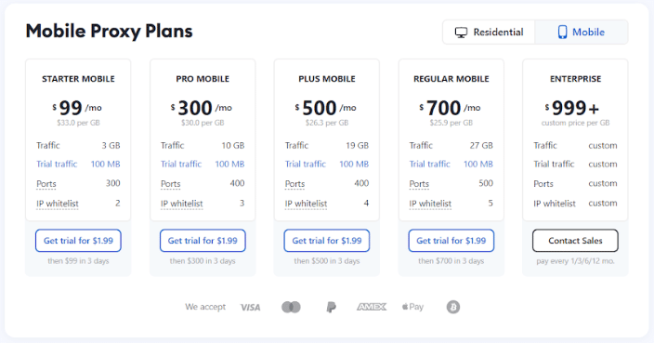
Task: Click the Trial traffic link in Regular Mobile
Action: 429,164
